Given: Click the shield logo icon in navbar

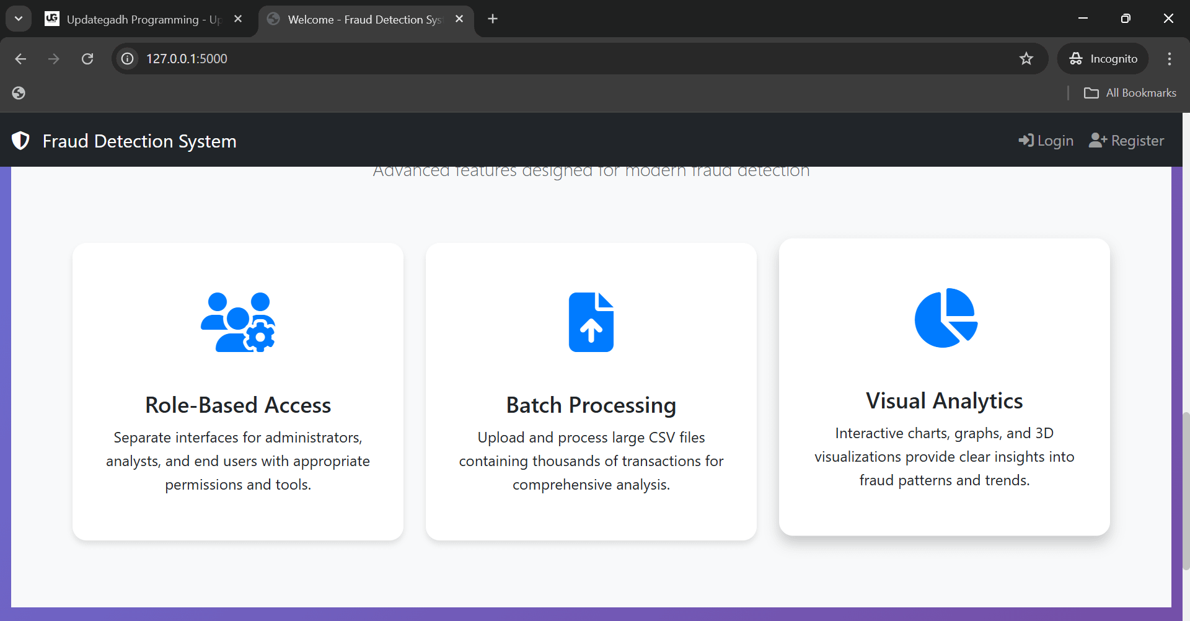Looking at the screenshot, I should pos(20,141).
